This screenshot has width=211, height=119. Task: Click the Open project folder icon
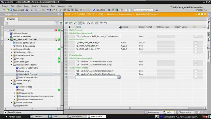pyautogui.click(x=7, y=10)
